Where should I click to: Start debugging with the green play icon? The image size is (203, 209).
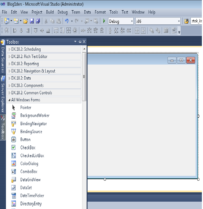104,21
